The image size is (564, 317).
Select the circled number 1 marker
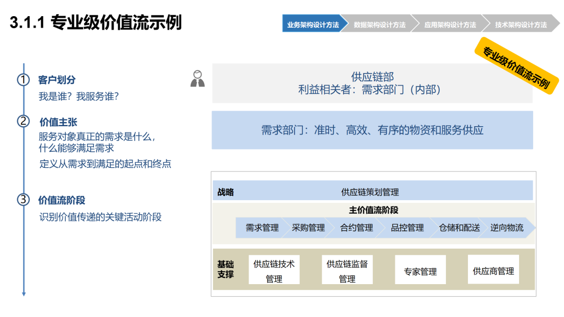[x=23, y=80]
